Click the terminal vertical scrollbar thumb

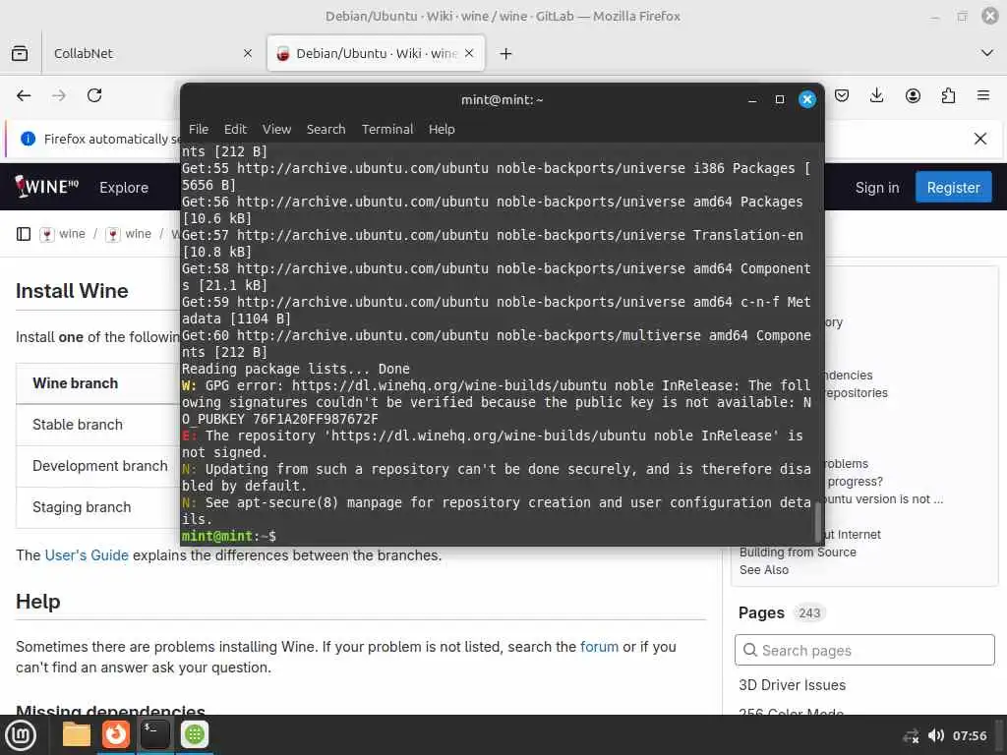[x=818, y=522]
